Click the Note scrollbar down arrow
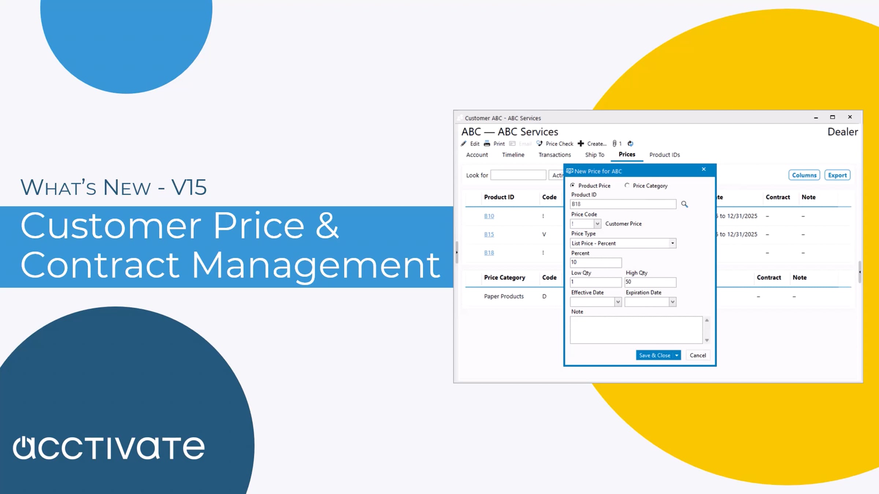Screen dimensions: 879x494 coord(707,340)
